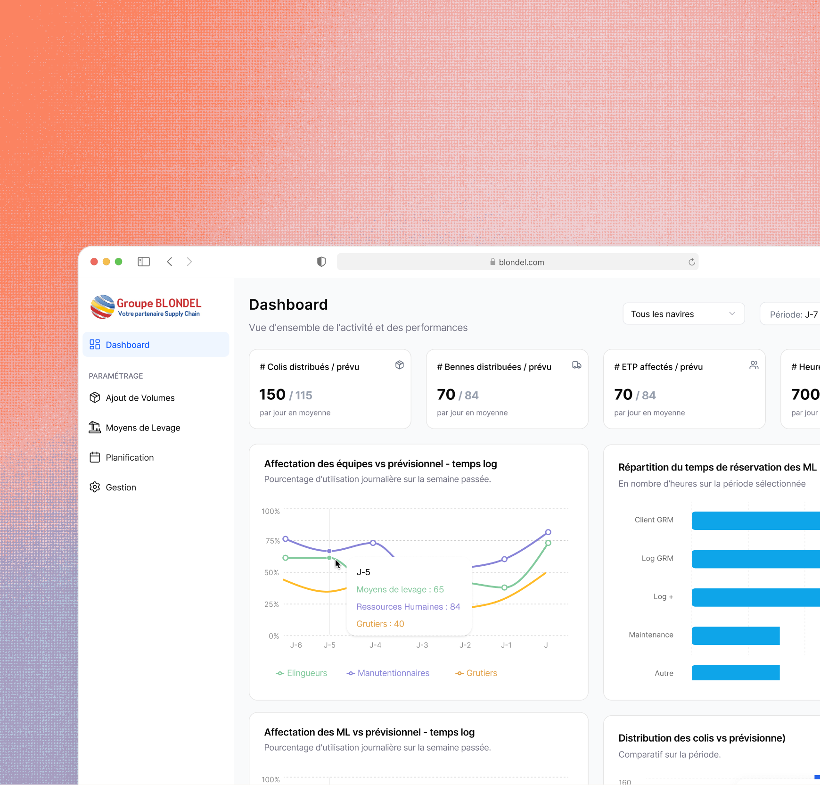Reload the page with the refresh icon

pos(692,262)
